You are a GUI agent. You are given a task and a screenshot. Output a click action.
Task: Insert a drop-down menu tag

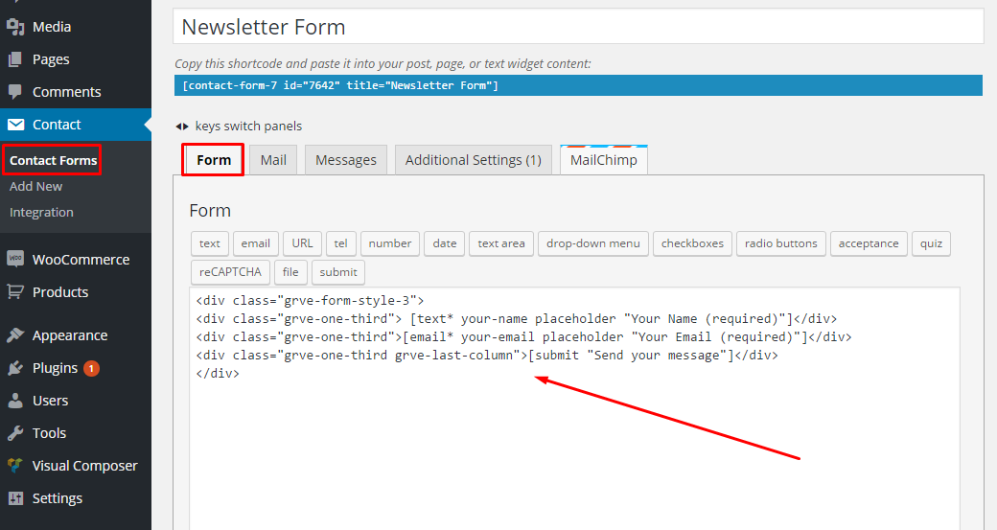coord(592,243)
